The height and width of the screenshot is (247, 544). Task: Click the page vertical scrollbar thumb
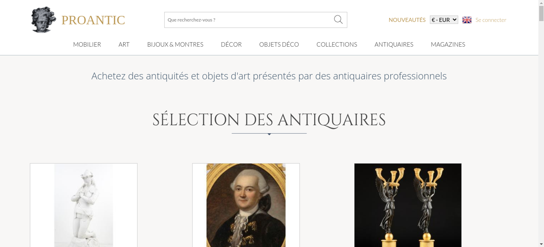(x=541, y=13)
